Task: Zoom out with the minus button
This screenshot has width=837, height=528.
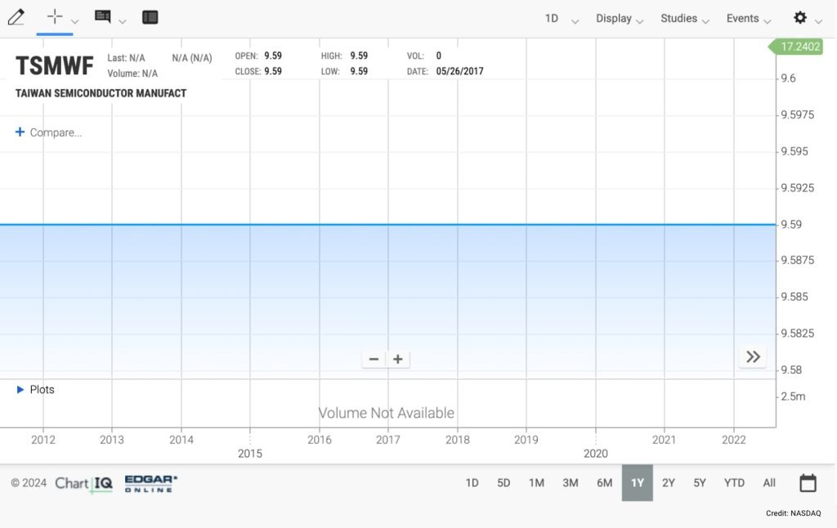Action: point(374,359)
